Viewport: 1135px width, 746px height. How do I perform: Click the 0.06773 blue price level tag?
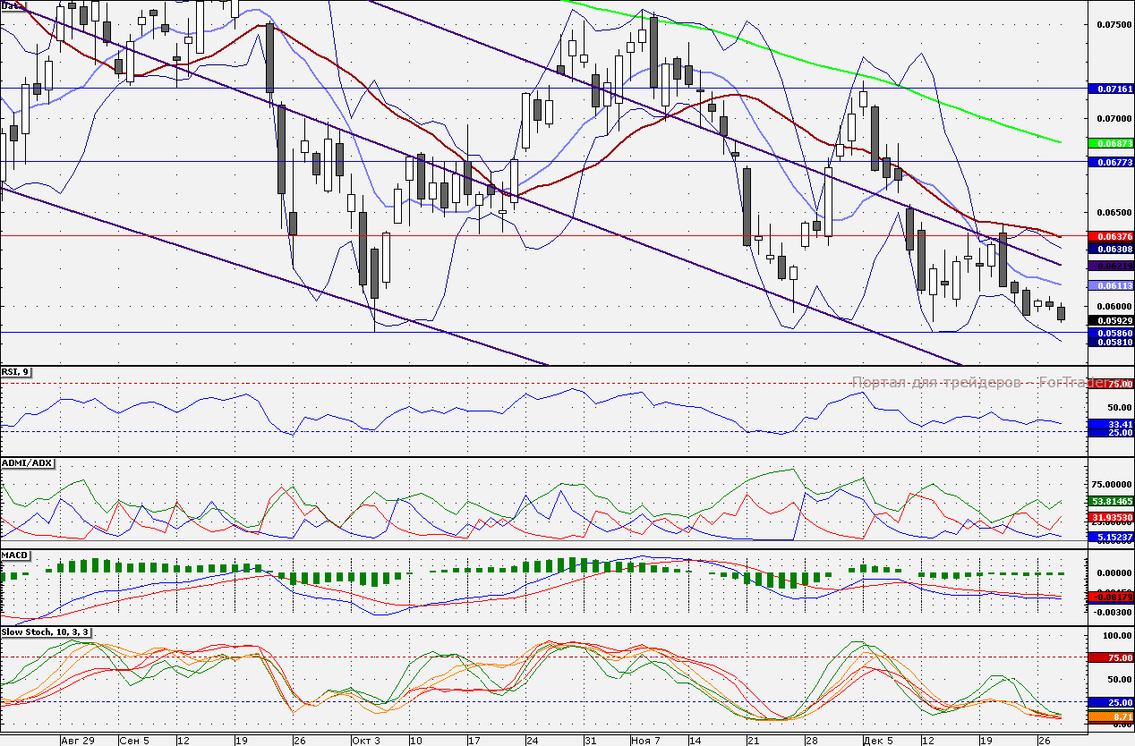[1110, 162]
